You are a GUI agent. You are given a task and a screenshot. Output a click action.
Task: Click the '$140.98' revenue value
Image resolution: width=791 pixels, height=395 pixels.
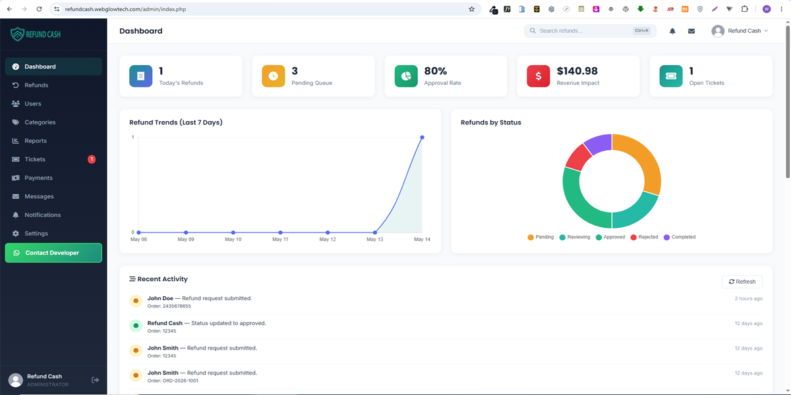(577, 71)
